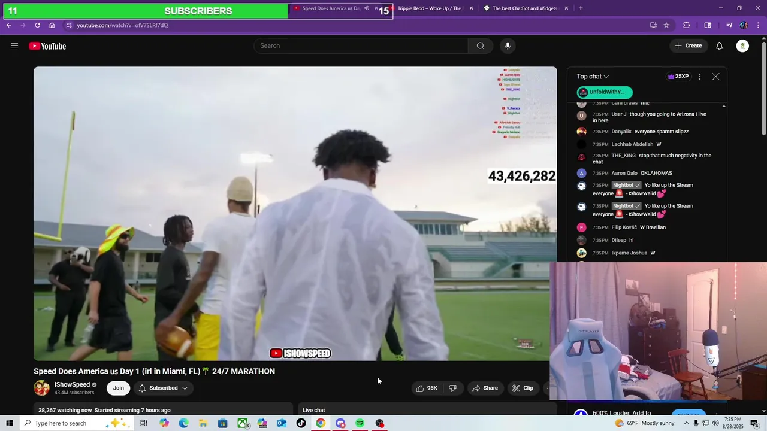Open the YouTube guide hamburger menu
The width and height of the screenshot is (767, 431).
point(14,46)
